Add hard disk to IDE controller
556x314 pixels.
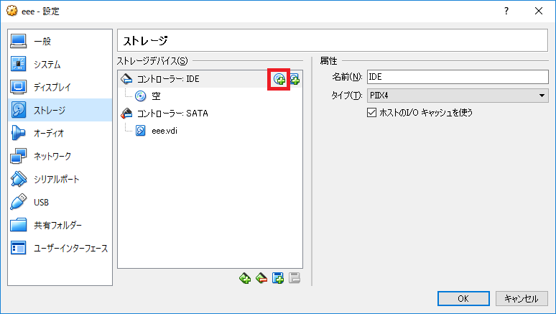click(x=295, y=79)
